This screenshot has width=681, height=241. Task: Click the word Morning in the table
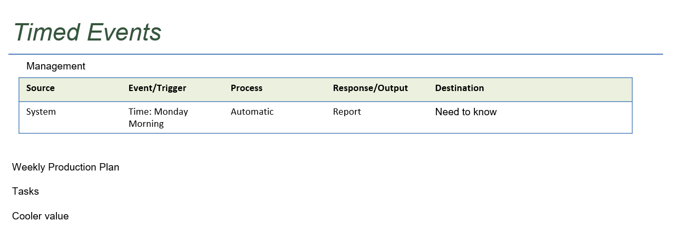coord(146,124)
